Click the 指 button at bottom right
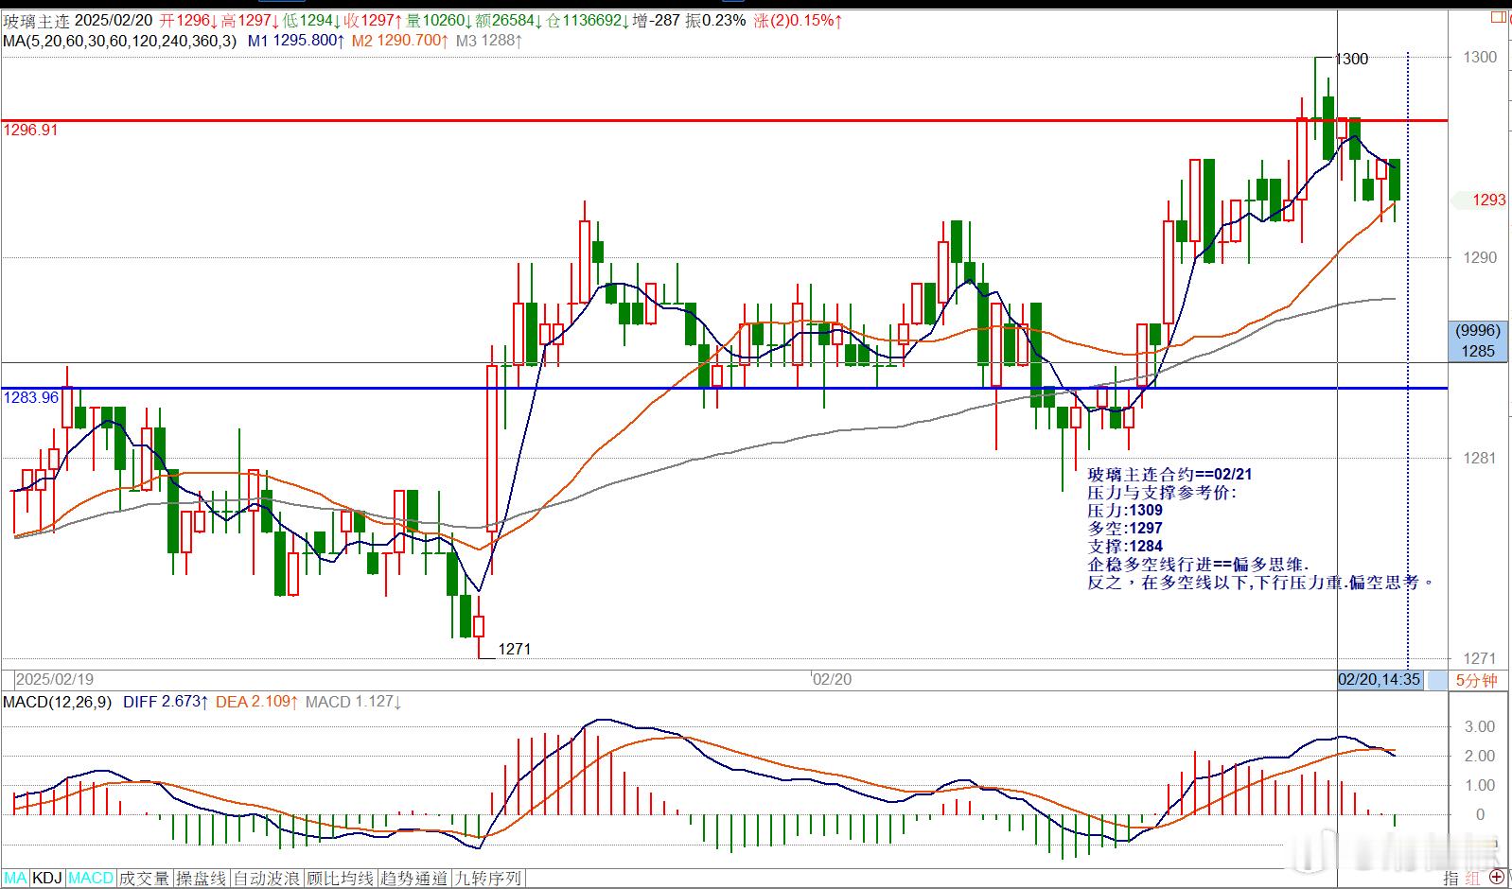 click(x=1450, y=879)
